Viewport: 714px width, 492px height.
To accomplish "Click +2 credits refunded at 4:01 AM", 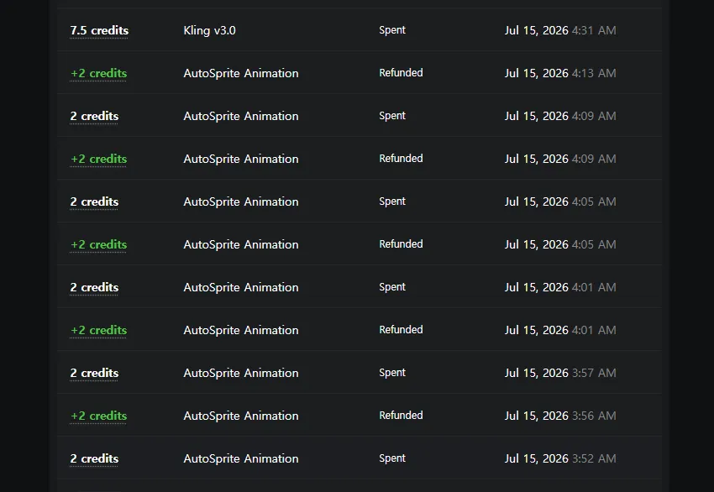I will coord(99,330).
